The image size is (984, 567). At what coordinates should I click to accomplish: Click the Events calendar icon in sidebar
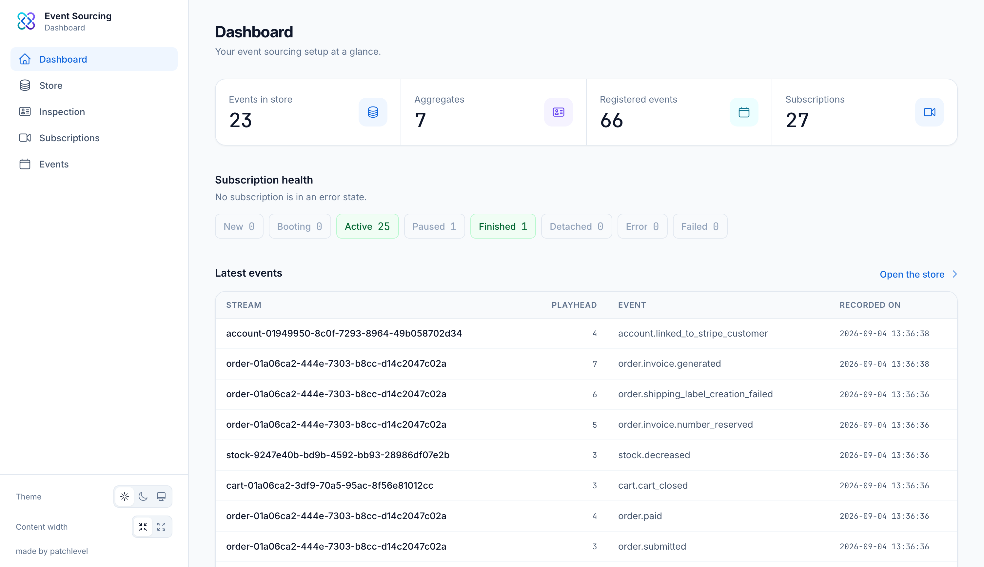tap(25, 164)
